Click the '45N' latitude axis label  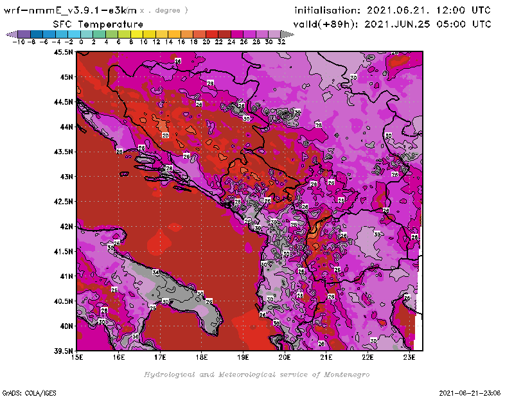click(x=66, y=77)
